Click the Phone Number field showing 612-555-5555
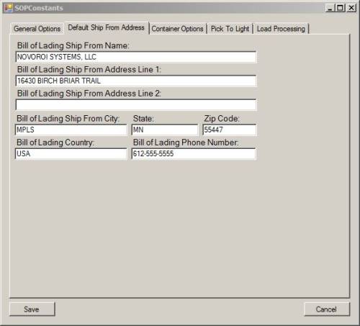 [x=194, y=153]
